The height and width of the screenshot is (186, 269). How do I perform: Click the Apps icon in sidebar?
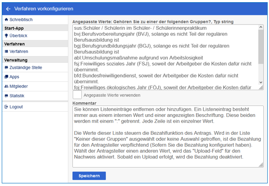coord(6,77)
